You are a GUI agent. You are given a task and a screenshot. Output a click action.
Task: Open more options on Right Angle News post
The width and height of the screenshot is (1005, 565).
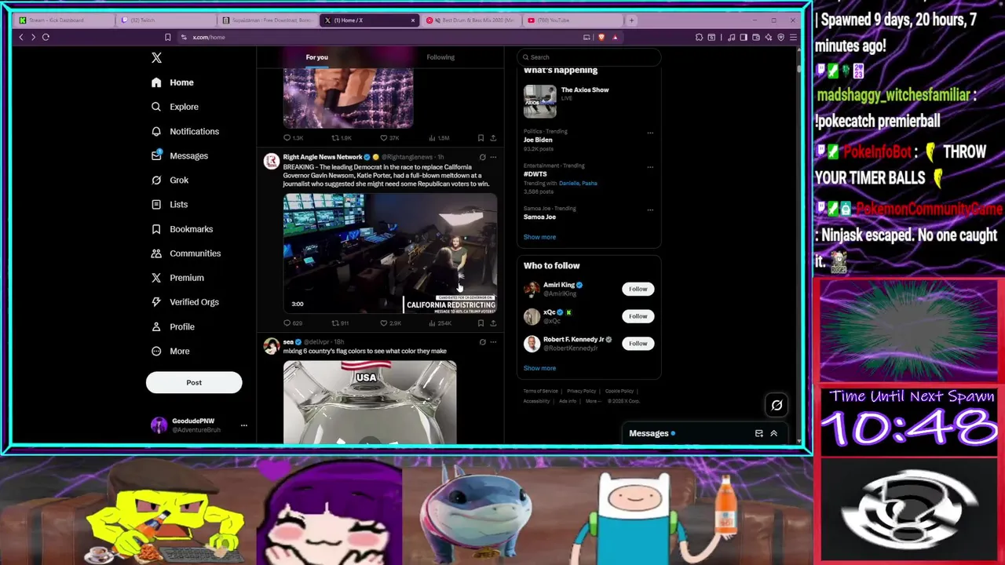click(x=493, y=157)
